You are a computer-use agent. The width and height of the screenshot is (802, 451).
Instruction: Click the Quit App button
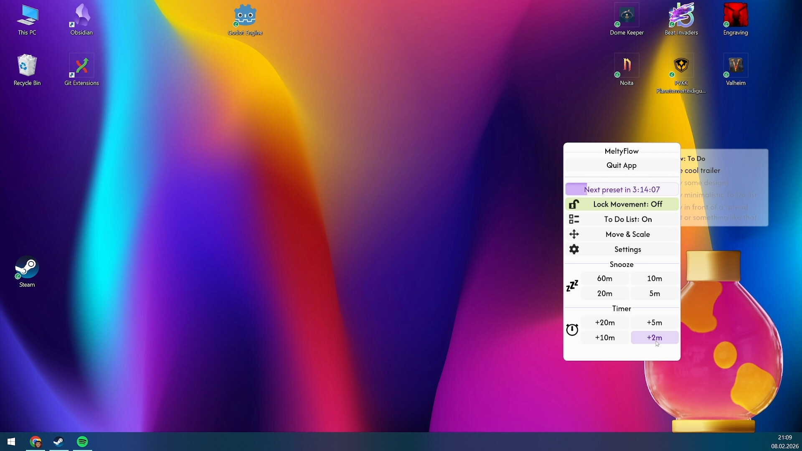point(622,165)
